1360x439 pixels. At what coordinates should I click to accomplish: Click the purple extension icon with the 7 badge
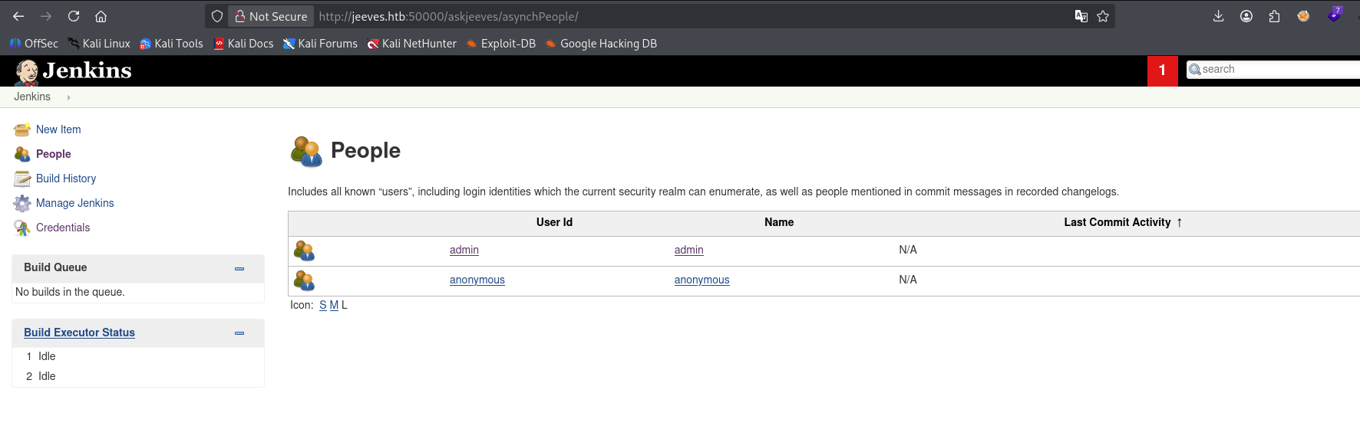tap(1335, 15)
